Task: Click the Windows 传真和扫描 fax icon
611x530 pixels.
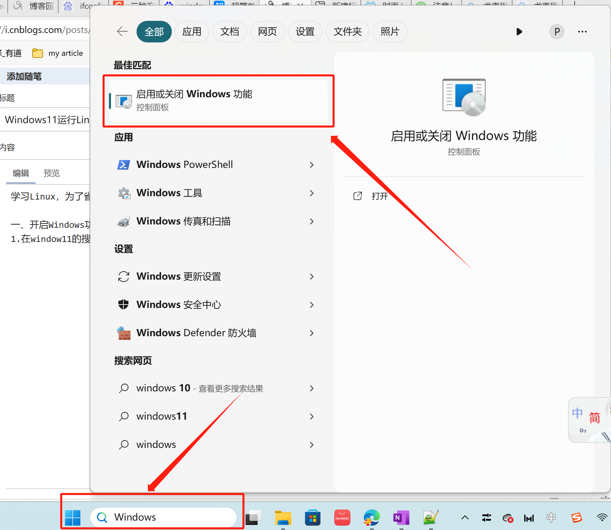Action: [124, 221]
